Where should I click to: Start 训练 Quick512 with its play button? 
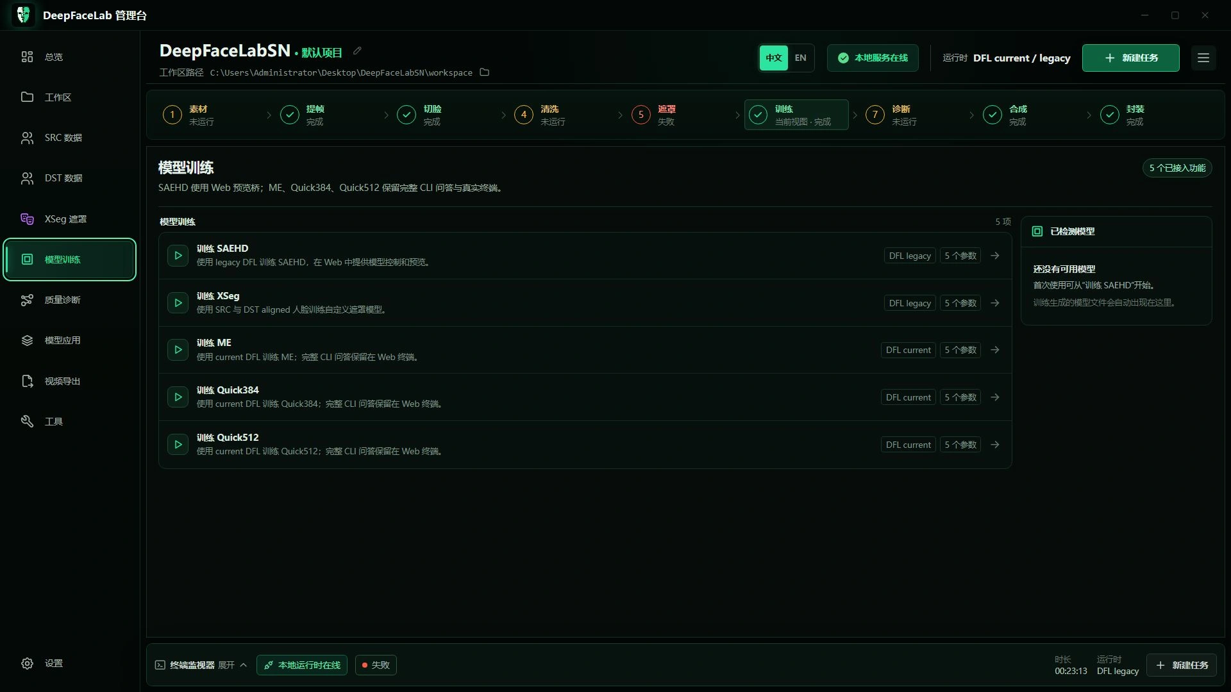point(178,445)
